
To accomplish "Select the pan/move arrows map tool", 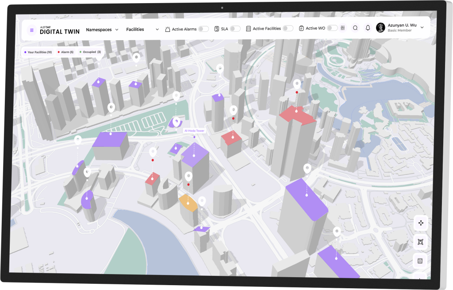I will pos(420,223).
